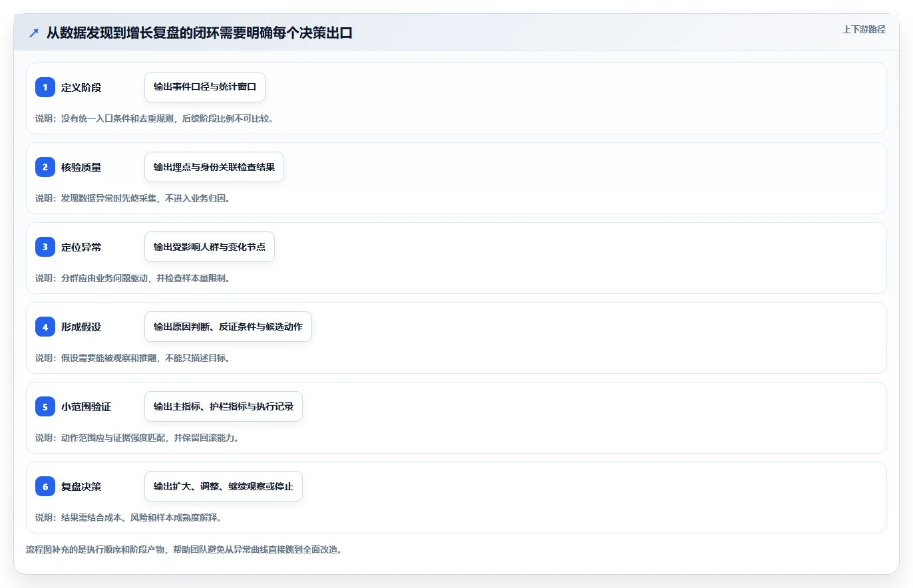Click the note 发现数据异常时先修采集
This screenshot has width=913, height=588.
[109, 198]
